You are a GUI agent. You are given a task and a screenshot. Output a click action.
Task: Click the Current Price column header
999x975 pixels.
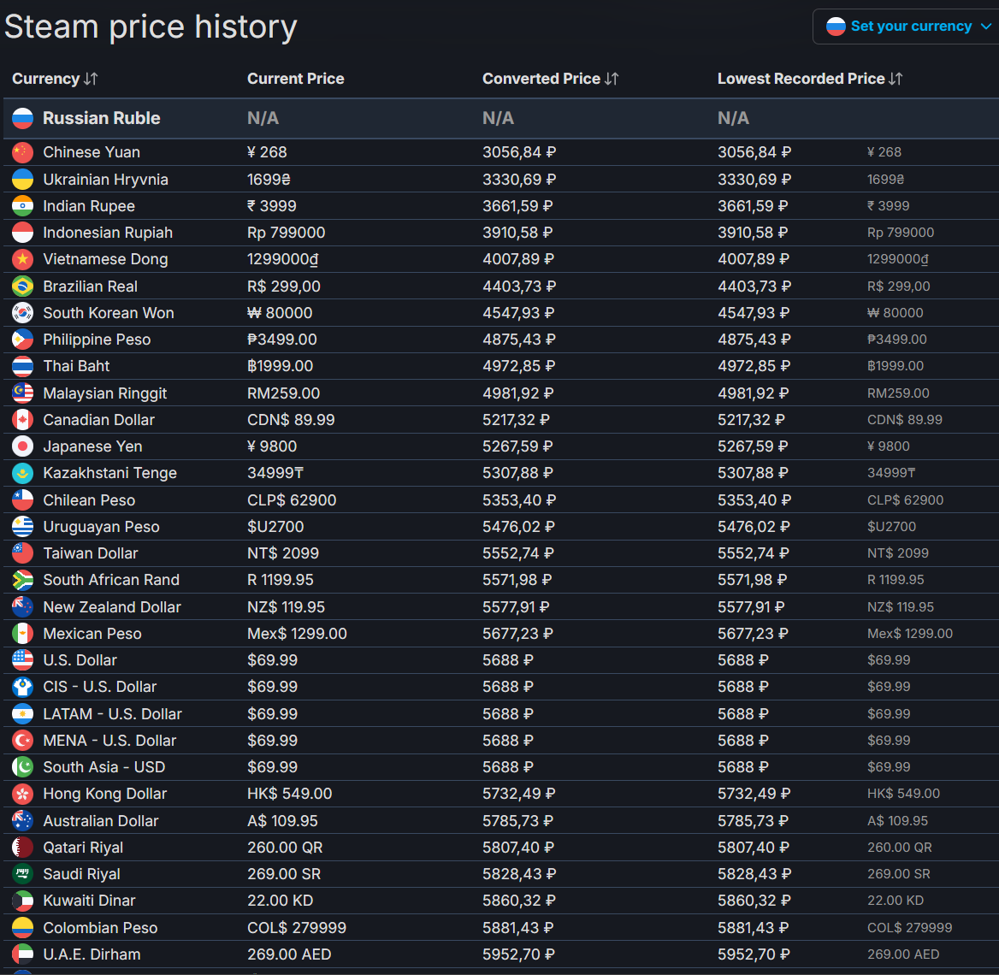tap(296, 79)
